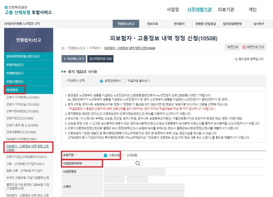Image resolution: width=273 pixels, height=197 pixels.
Task: Click 민원접수/신고 in the breadcrumb
Action: tap(77, 48)
